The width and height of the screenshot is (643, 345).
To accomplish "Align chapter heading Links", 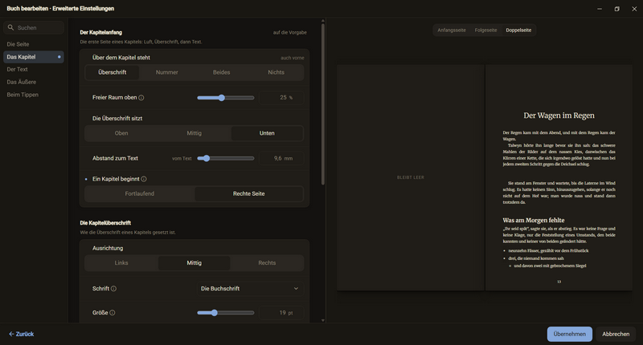I will [x=121, y=263].
